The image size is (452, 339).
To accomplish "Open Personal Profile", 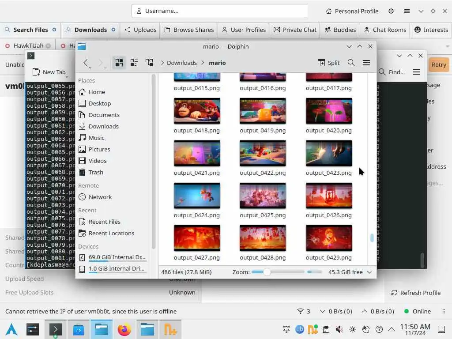I will point(352,11).
